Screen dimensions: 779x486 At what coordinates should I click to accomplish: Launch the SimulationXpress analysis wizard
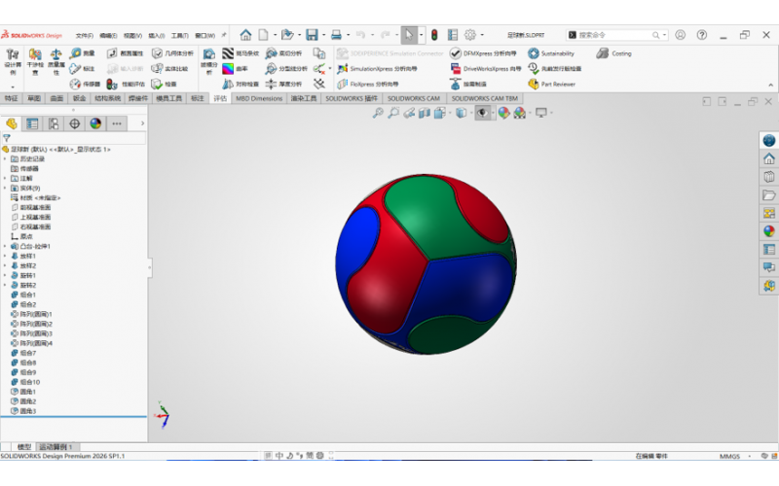pyautogui.click(x=377, y=68)
